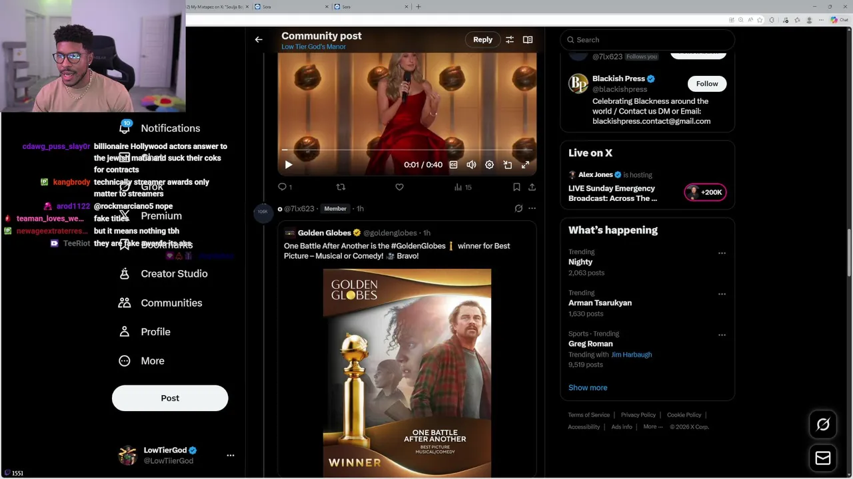The width and height of the screenshot is (853, 479).
Task: Open Low Tier God's Manor community link
Action: [x=313, y=47]
